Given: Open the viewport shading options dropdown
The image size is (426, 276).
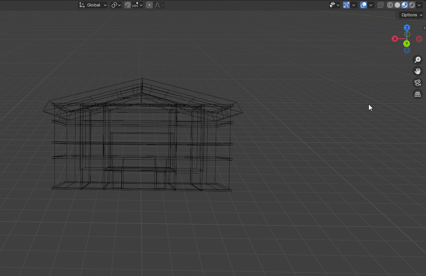Looking at the screenshot, I should pyautogui.click(x=419, y=5).
